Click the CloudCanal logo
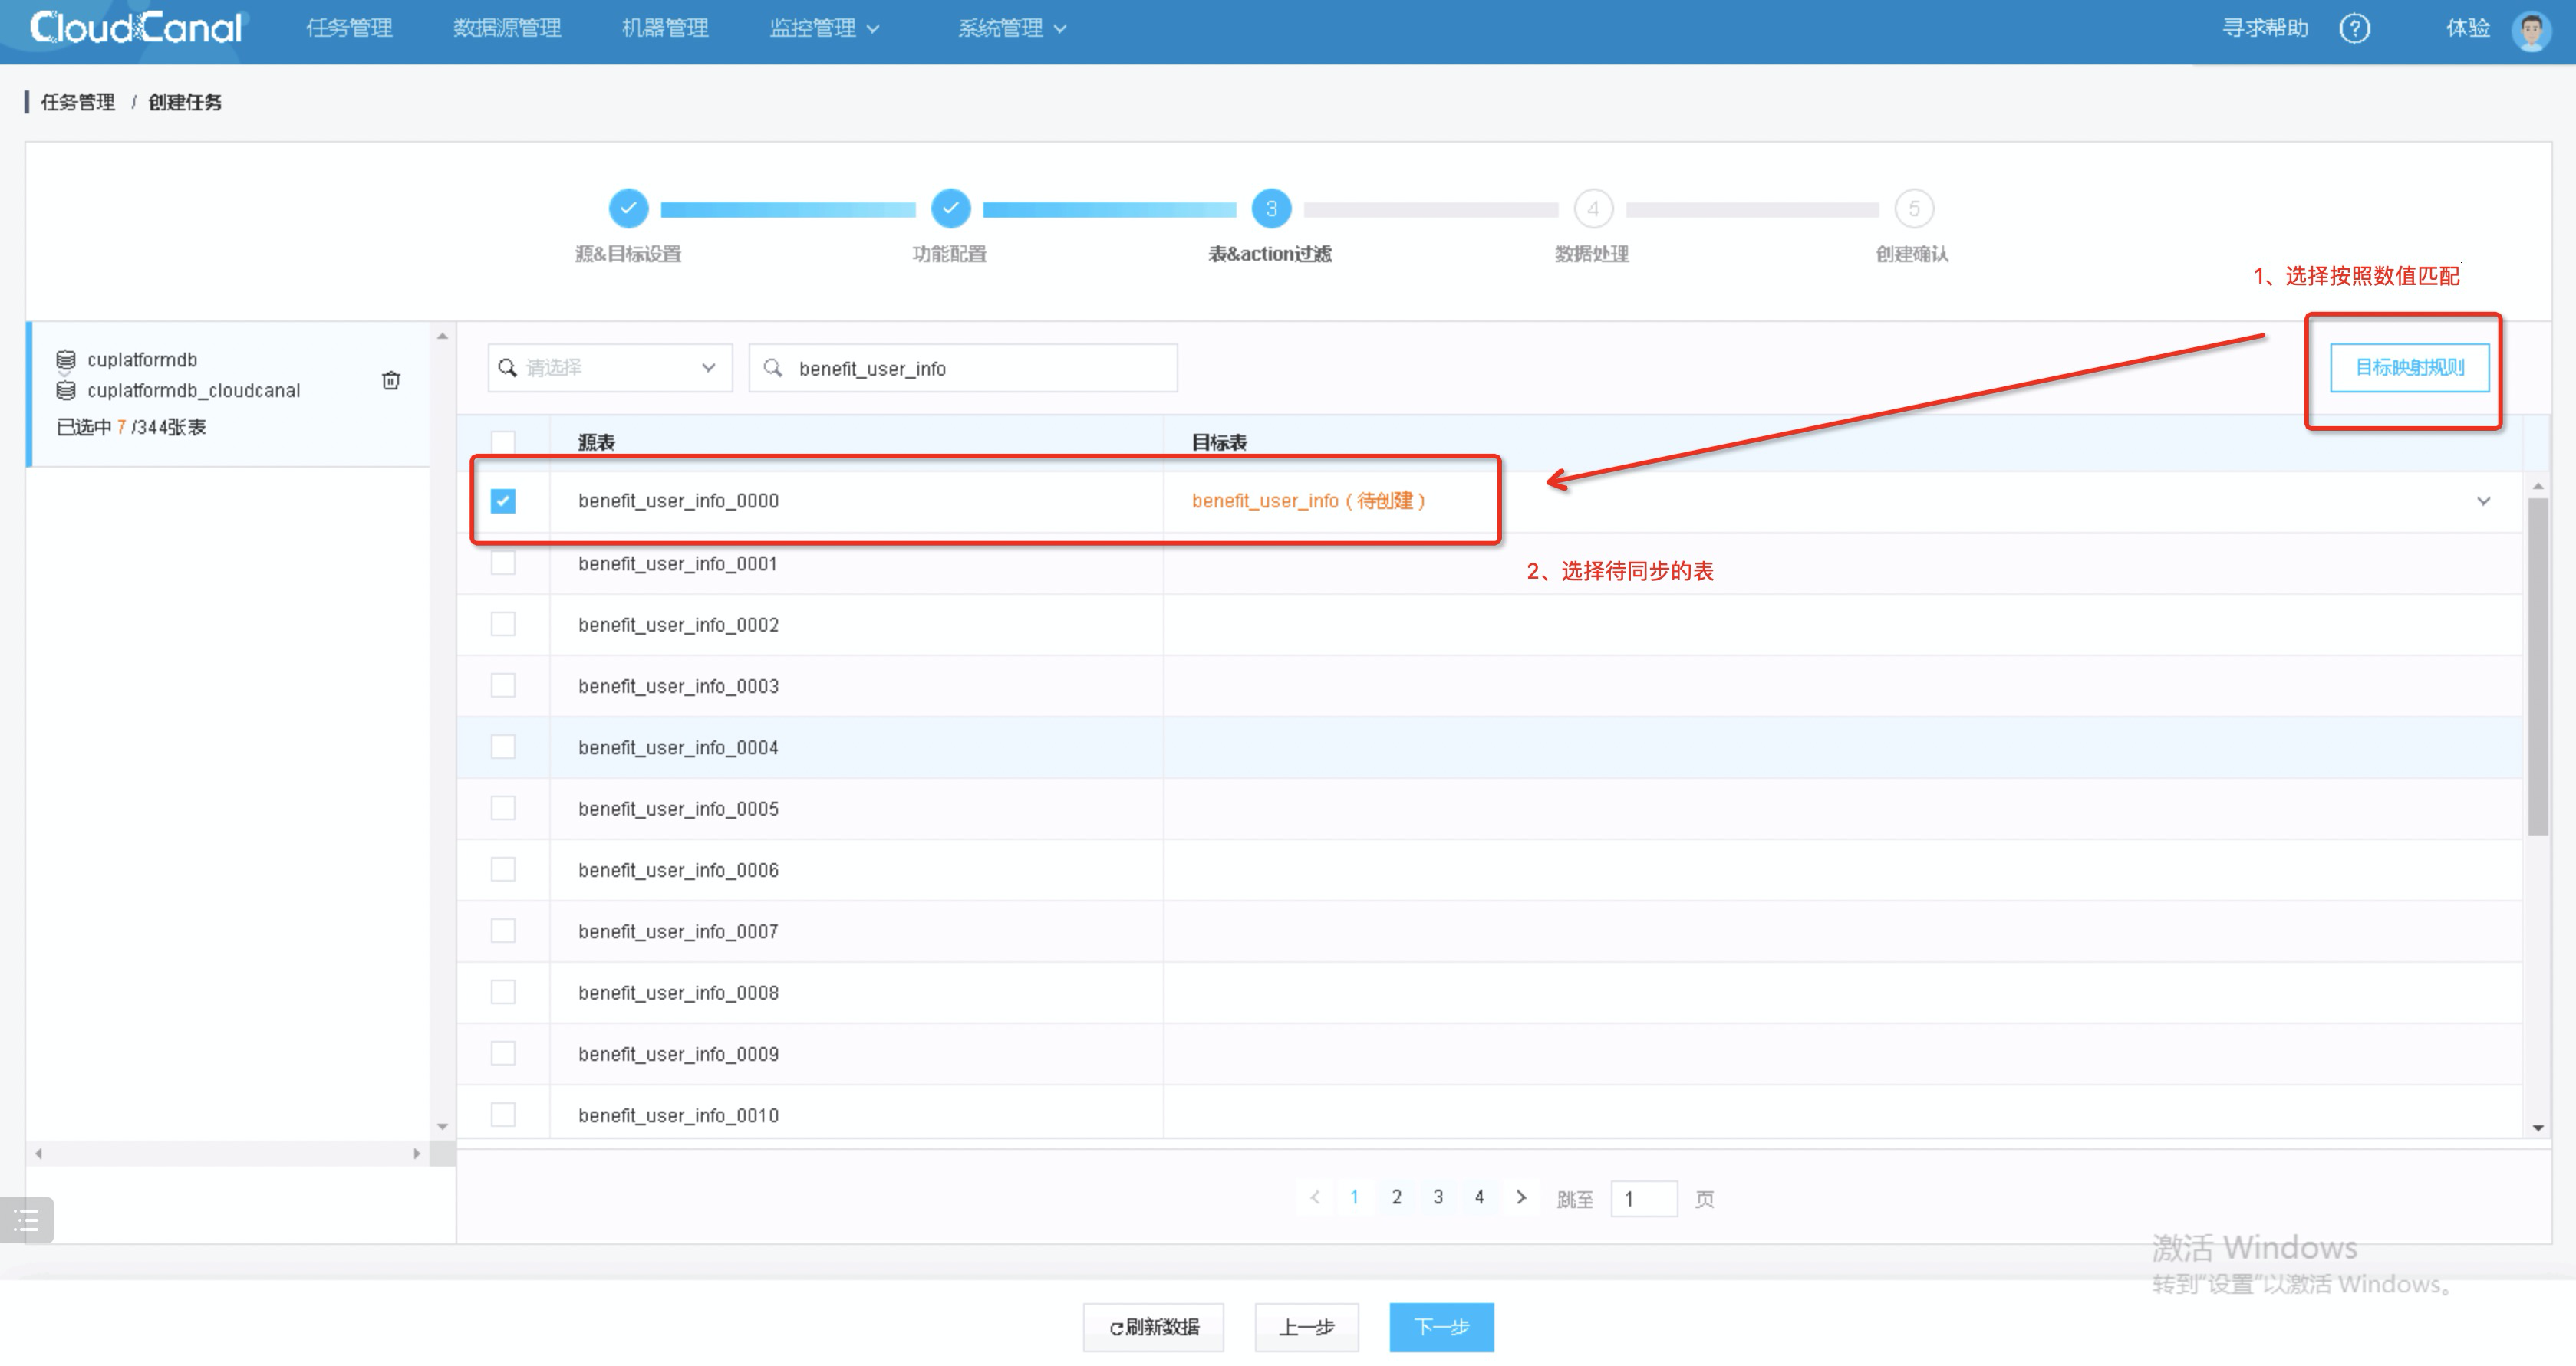This screenshot has height=1366, width=2576. [136, 28]
